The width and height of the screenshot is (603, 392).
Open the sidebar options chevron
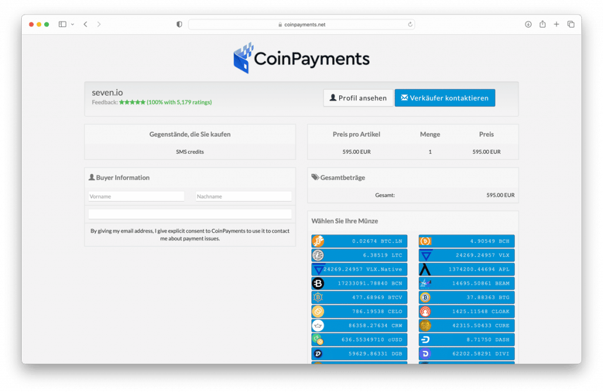(72, 24)
